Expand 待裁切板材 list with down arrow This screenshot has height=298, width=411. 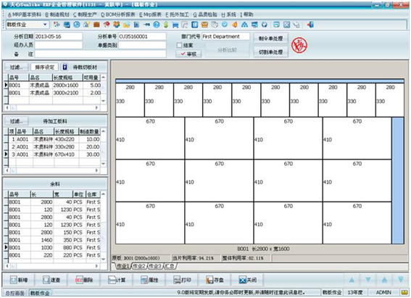pos(103,101)
